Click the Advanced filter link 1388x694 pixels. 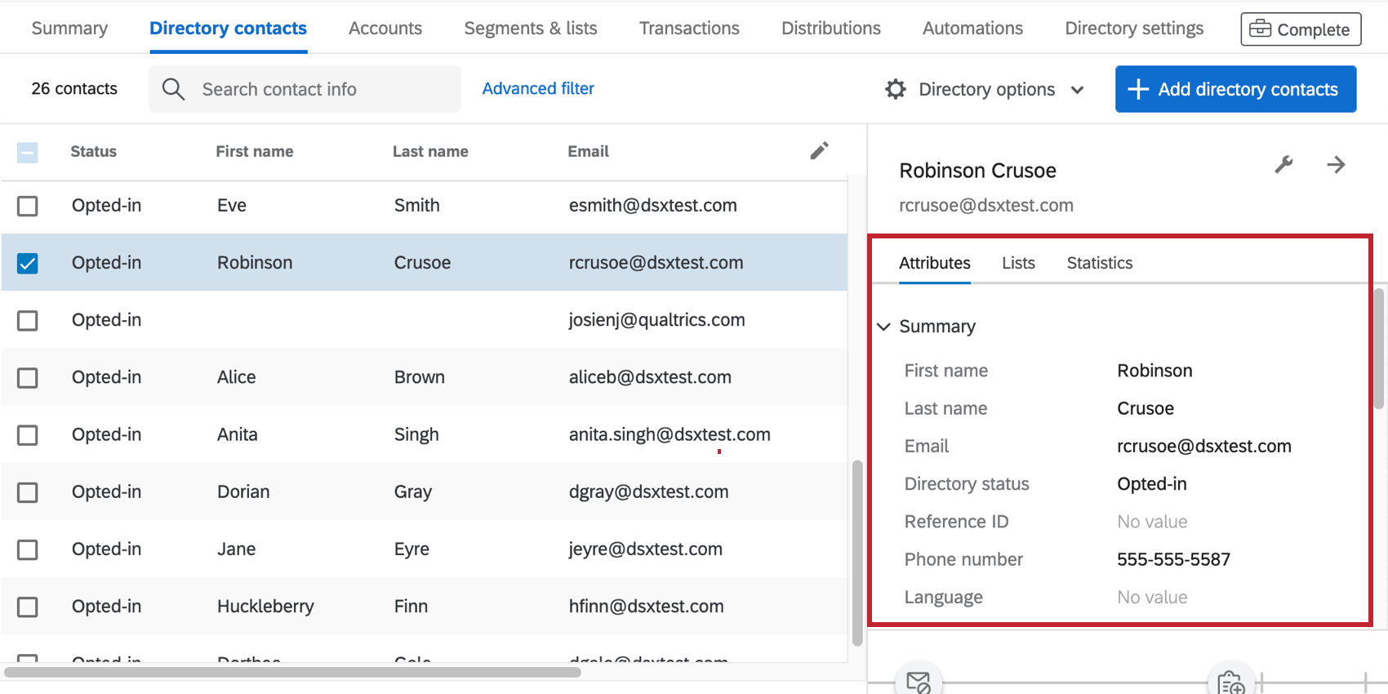coord(538,88)
